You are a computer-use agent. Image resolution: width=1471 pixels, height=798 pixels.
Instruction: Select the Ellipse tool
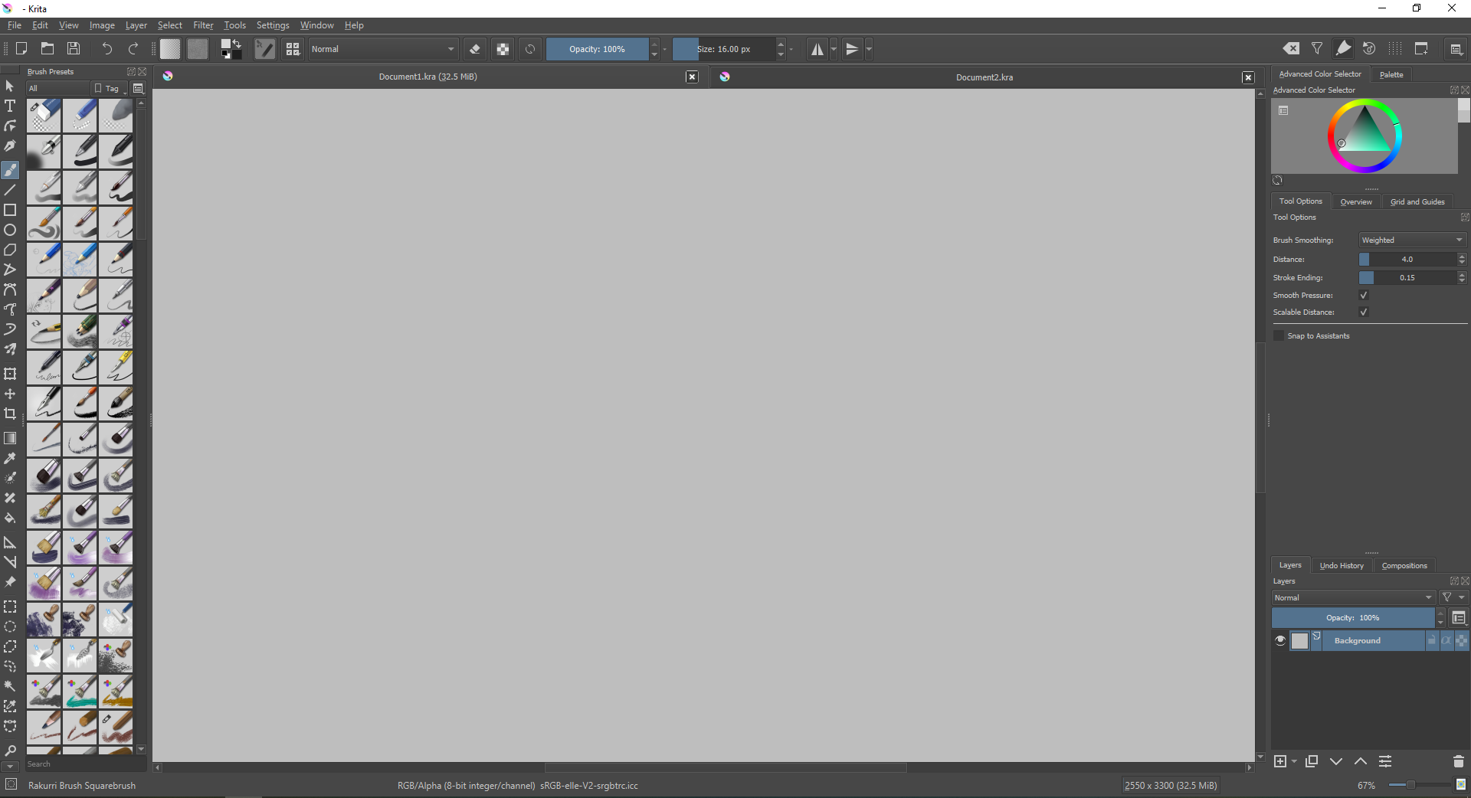coord(10,230)
